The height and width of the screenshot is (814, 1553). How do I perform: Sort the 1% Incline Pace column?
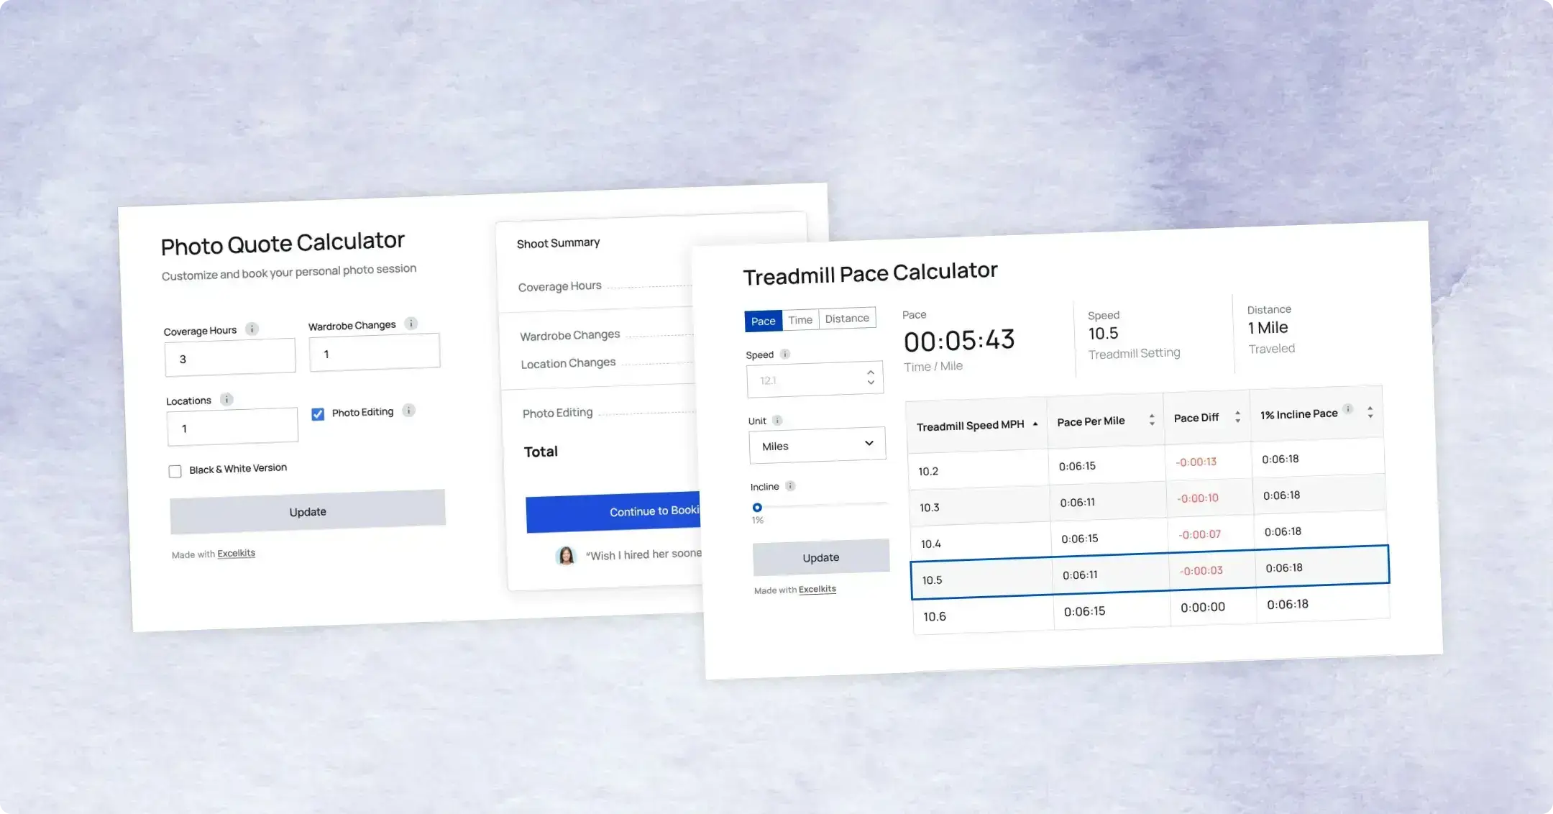click(1370, 411)
